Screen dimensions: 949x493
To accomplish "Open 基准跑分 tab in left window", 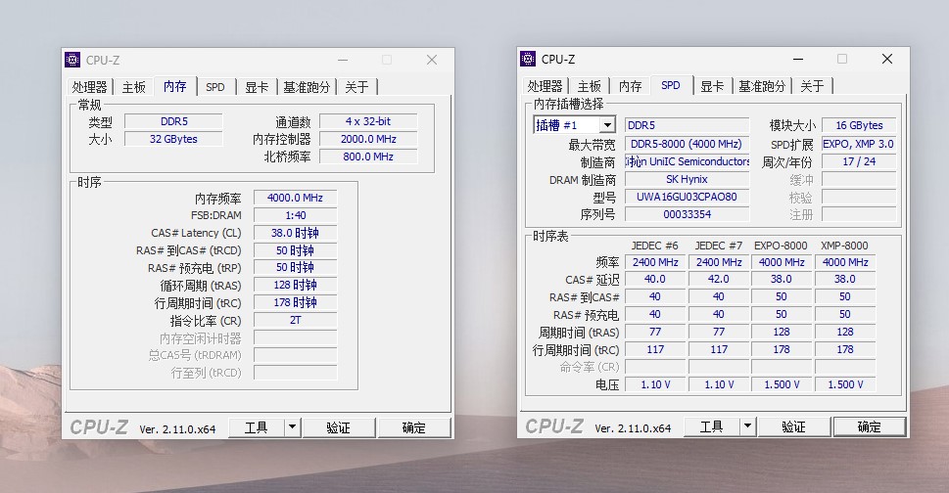I will click(307, 87).
